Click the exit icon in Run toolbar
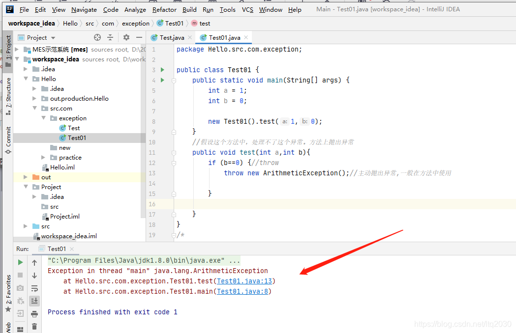 [20, 314]
